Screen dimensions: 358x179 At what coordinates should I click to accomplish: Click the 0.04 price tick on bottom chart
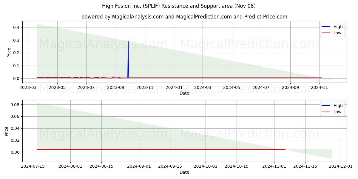tap(15, 128)
